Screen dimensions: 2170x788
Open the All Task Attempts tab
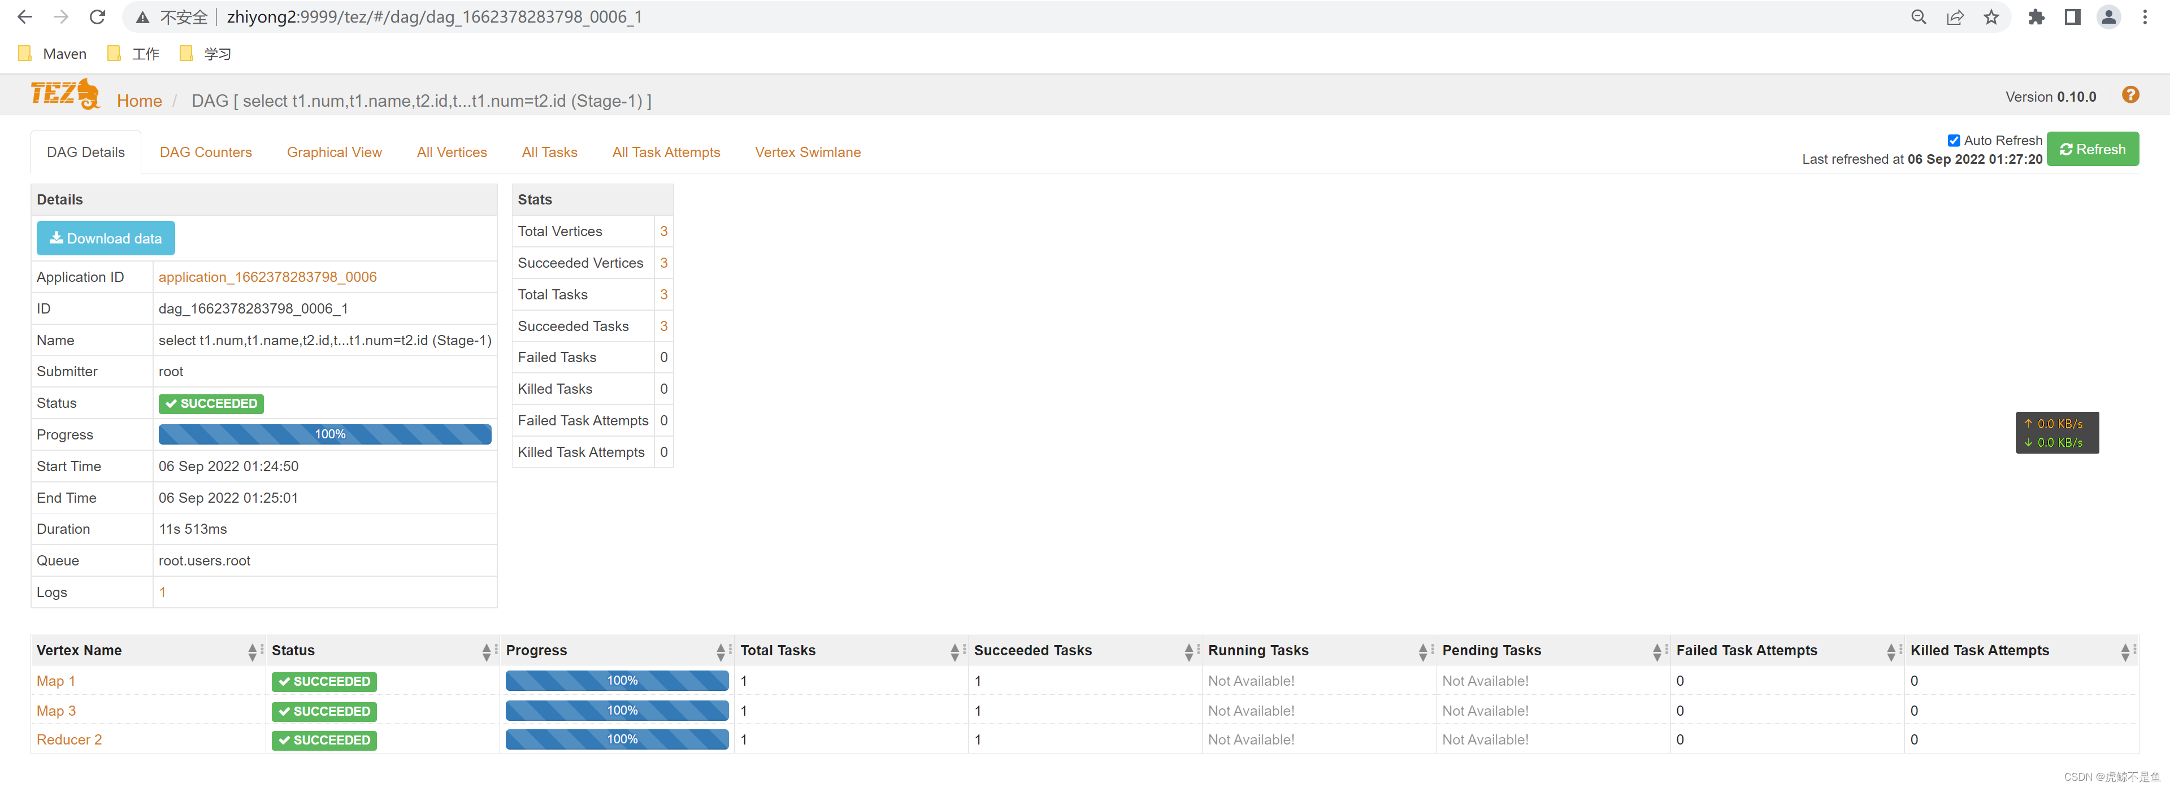tap(666, 153)
